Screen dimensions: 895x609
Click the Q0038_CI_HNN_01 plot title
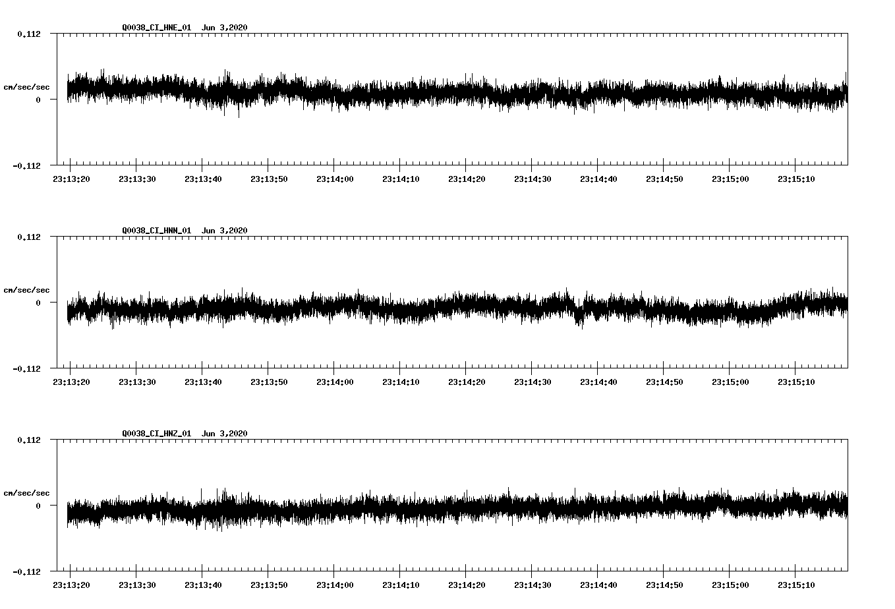point(185,231)
